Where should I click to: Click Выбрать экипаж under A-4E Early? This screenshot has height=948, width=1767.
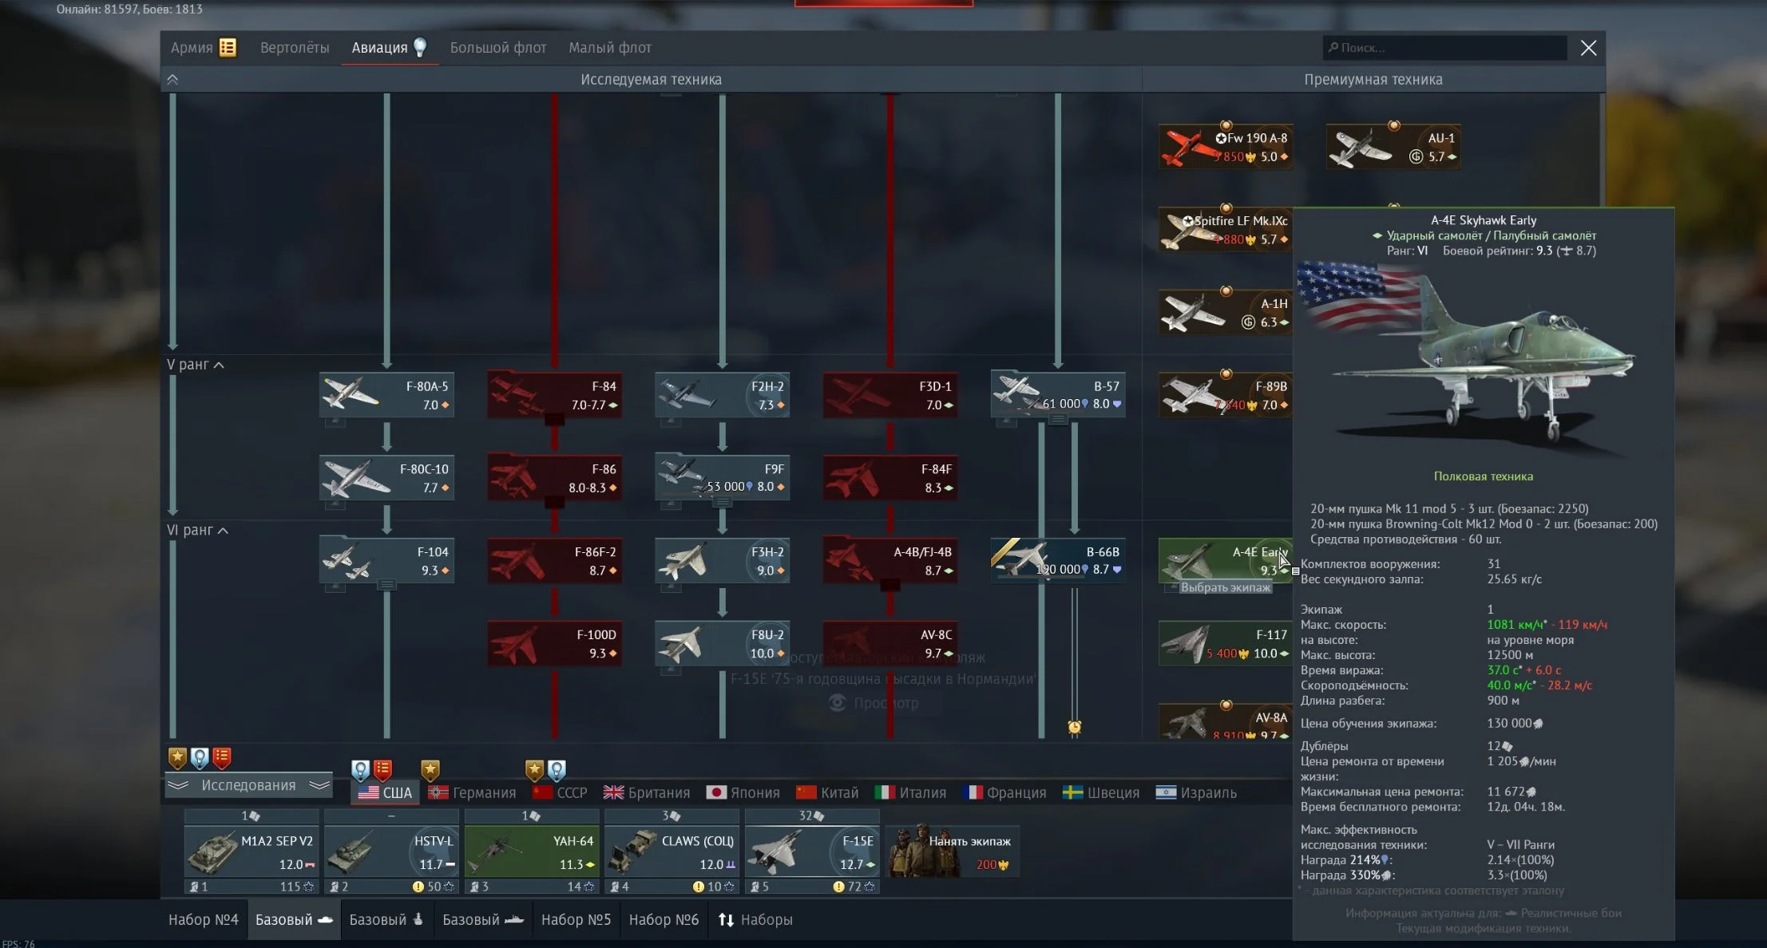point(1225,587)
